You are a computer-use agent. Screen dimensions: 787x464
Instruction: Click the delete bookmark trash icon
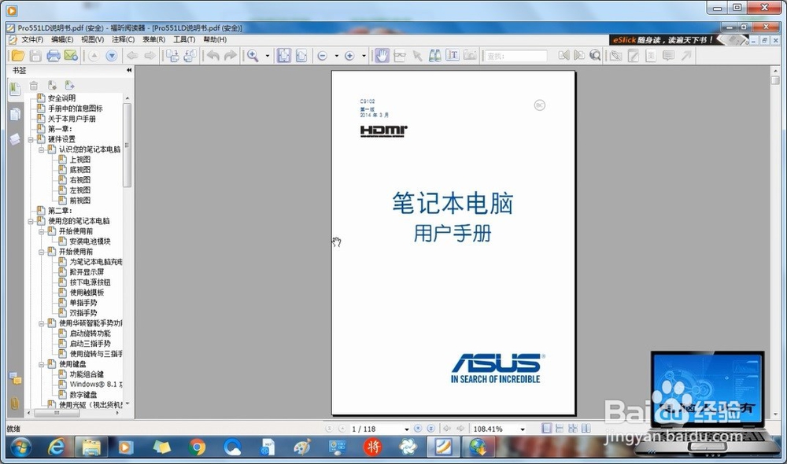(34, 86)
